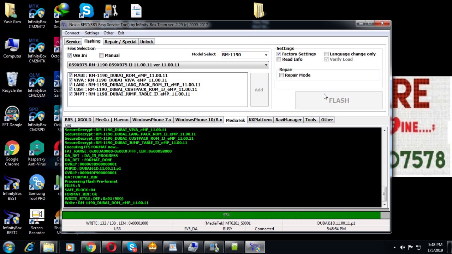Click the FLASH button
This screenshot has height=254, width=452.
[339, 100]
